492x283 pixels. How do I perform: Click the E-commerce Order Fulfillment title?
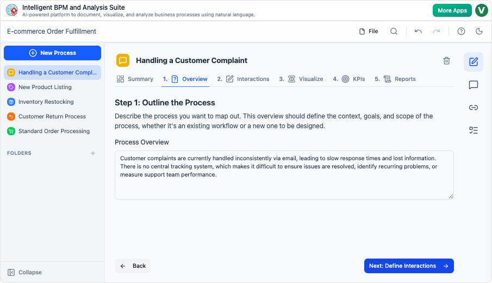[52, 32]
